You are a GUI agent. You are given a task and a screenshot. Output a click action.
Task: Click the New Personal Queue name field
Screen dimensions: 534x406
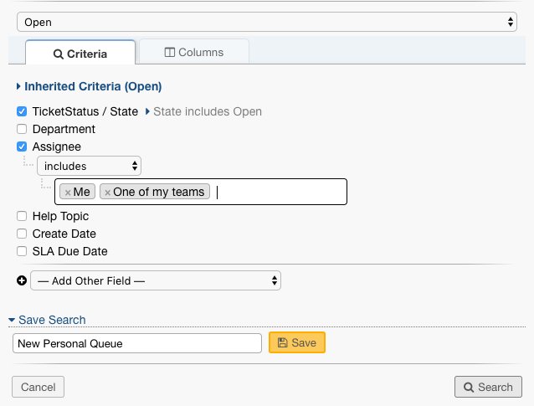137,343
